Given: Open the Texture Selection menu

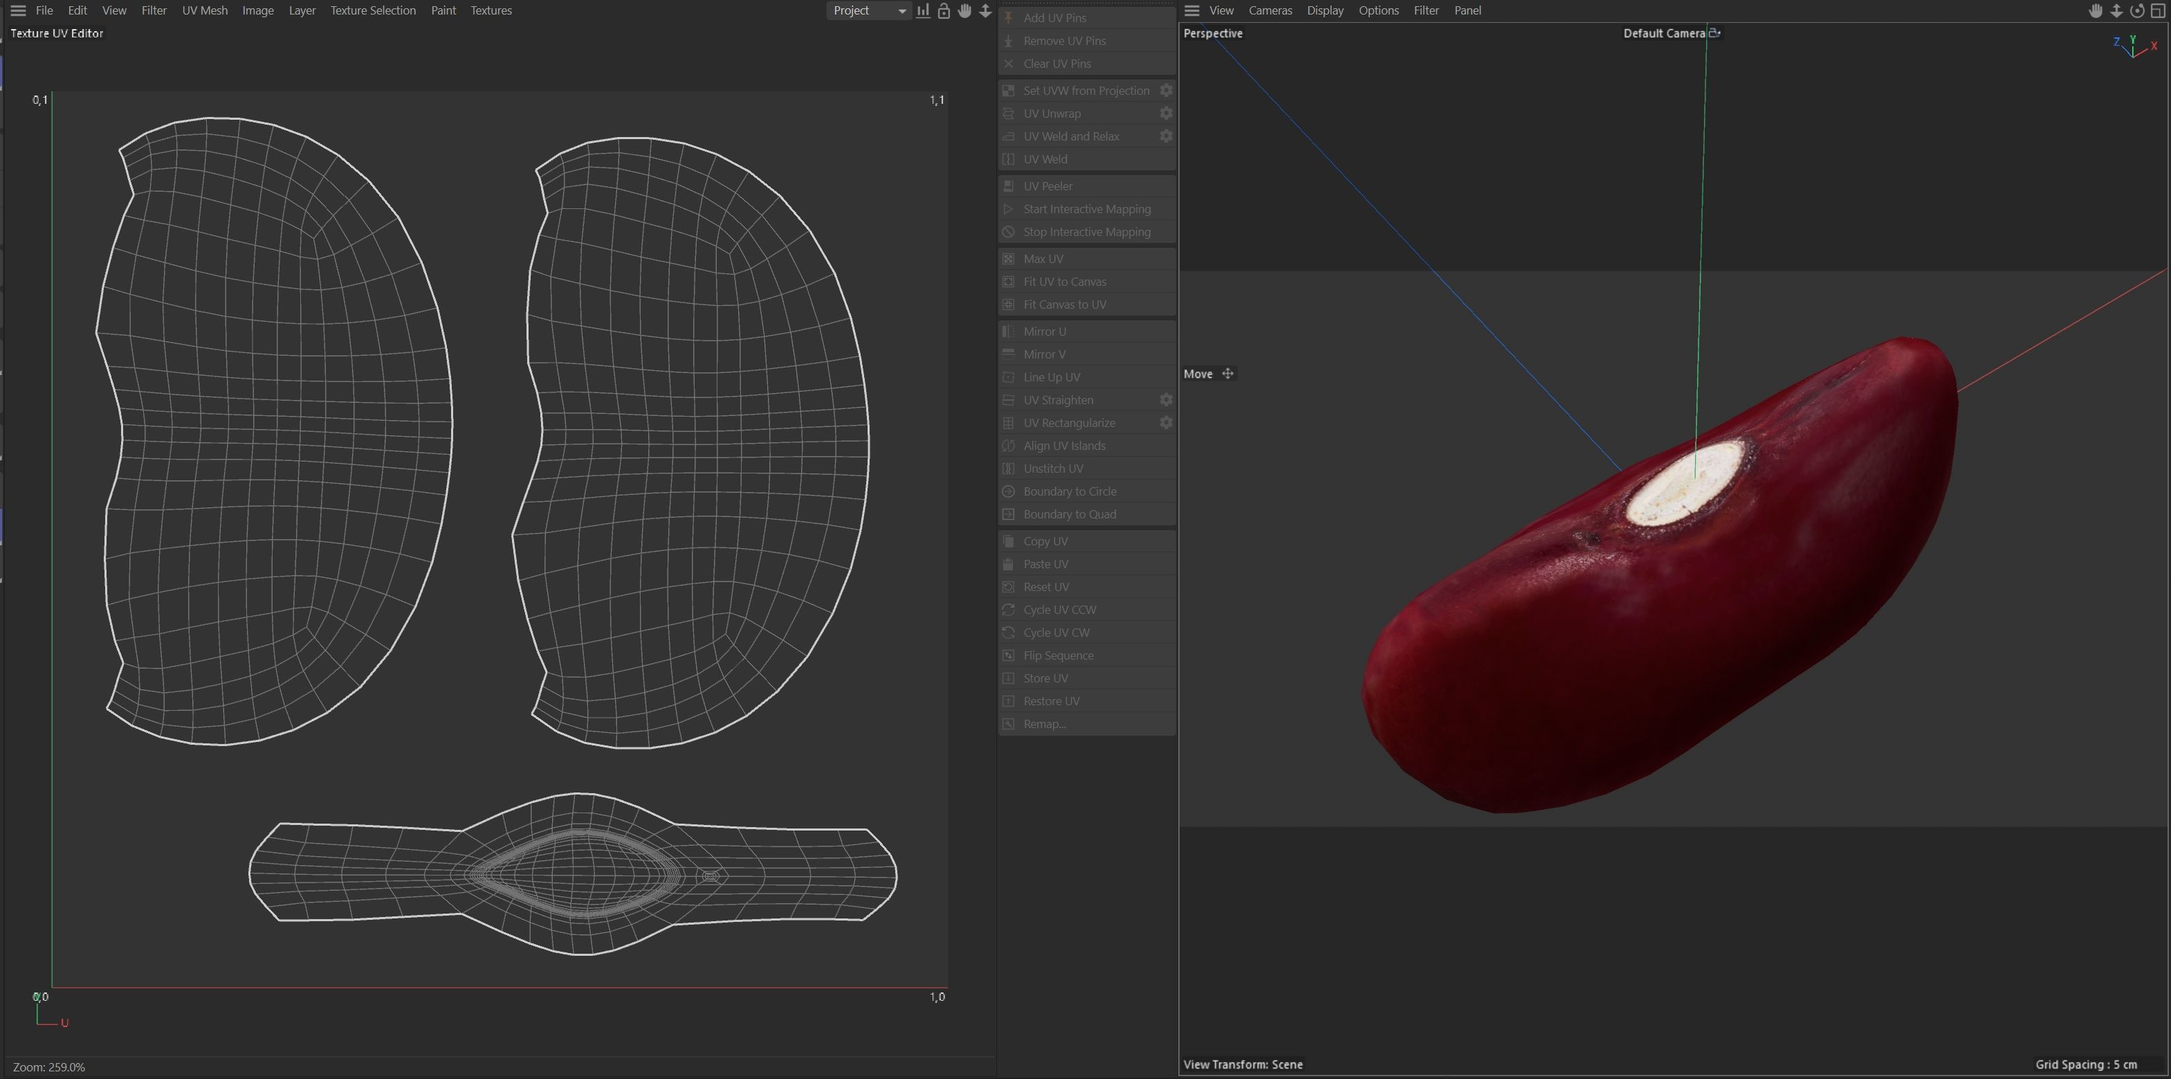Looking at the screenshot, I should [374, 11].
